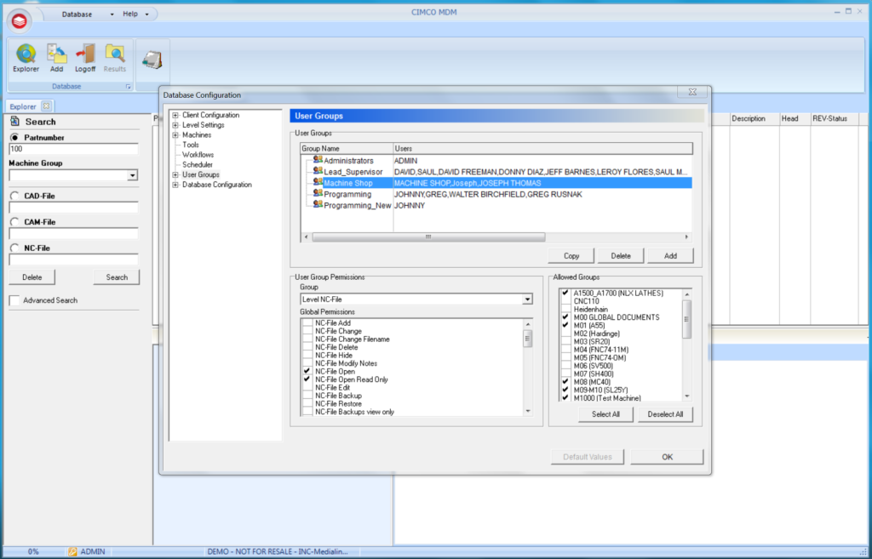Viewport: 872px width, 559px height.
Task: Switch to the Explorer tab
Action: tap(23, 106)
